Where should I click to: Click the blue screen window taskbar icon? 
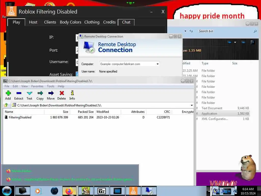coord(117,191)
